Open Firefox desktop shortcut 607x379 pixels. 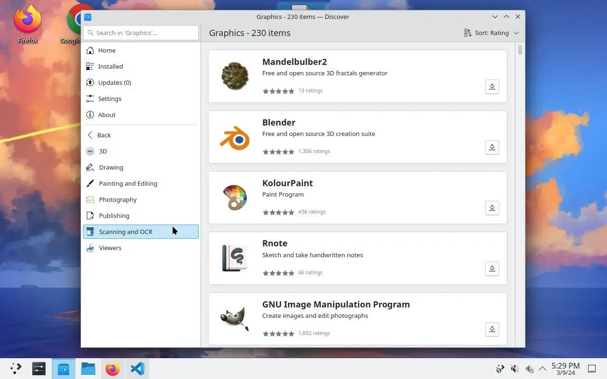click(28, 24)
